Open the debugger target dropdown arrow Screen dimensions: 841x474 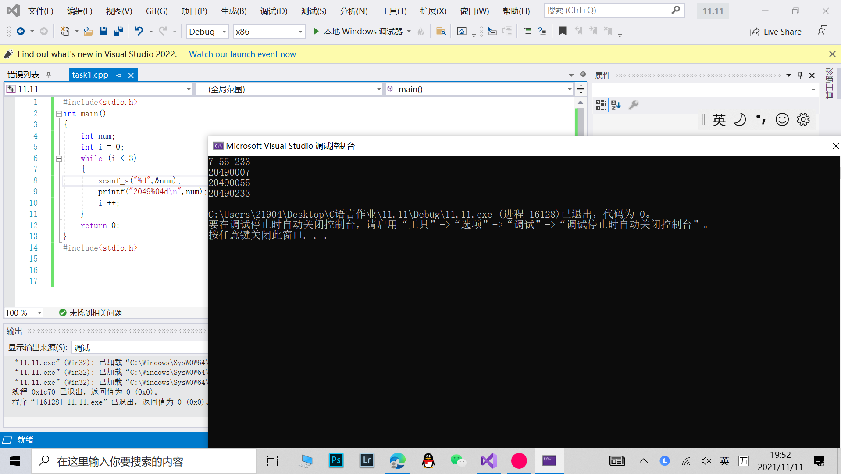[x=409, y=31]
